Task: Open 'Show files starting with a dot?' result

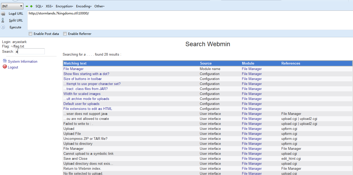Action: click(x=86, y=74)
